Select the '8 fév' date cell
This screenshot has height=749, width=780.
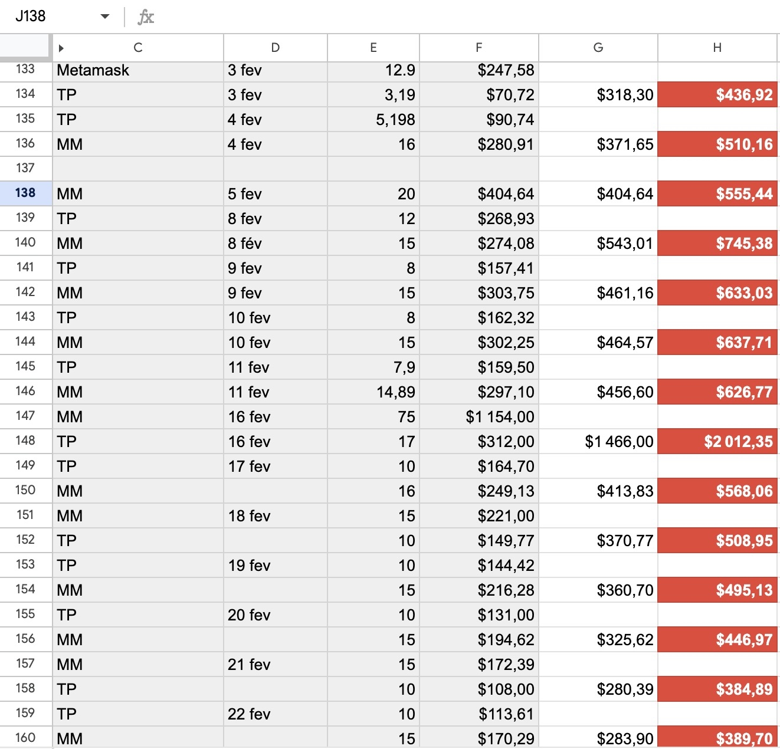[275, 244]
